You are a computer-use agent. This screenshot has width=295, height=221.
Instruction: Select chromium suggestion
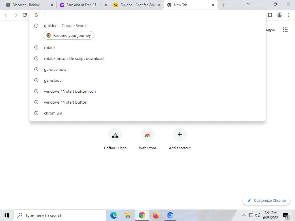(147, 113)
